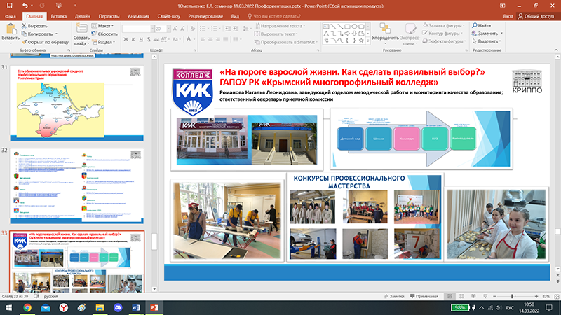The height and width of the screenshot is (315, 561).
Task: Undo the last action with the back arrow
Action: click(x=25, y=6)
